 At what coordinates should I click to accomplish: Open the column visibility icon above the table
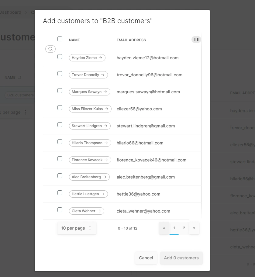coord(196,40)
